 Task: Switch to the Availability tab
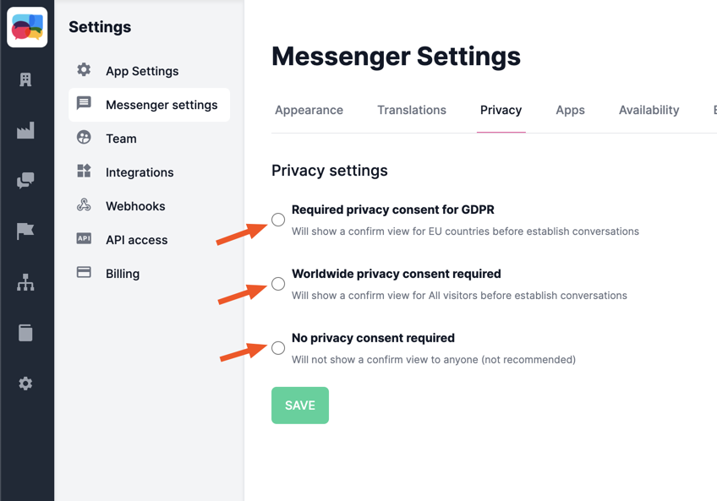(x=649, y=110)
